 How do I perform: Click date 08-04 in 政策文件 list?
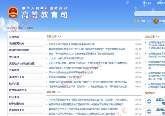click(x=138, y=104)
